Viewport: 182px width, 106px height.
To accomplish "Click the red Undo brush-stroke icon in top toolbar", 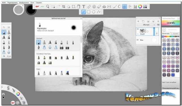I will [37, 7].
